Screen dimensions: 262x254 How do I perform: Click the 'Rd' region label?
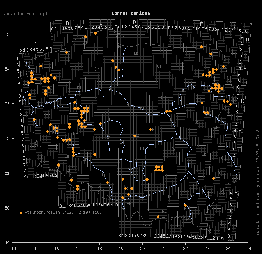[x=174, y=149]
